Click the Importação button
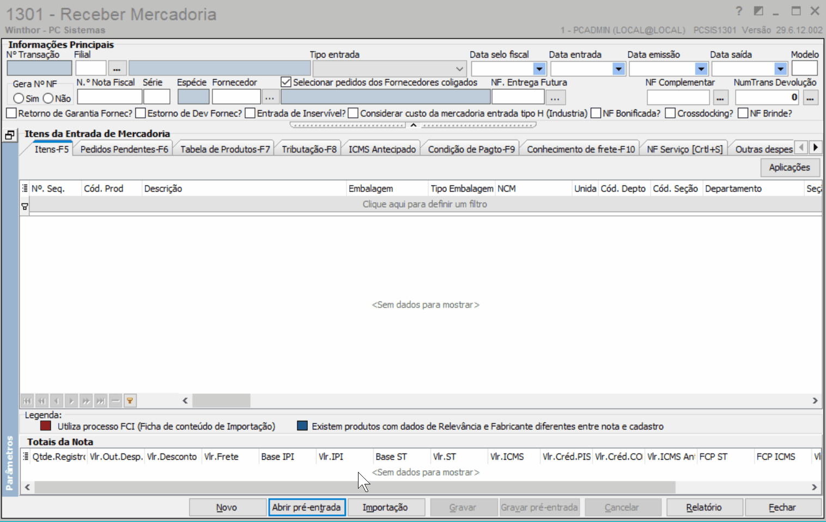This screenshot has width=826, height=522. pos(385,507)
